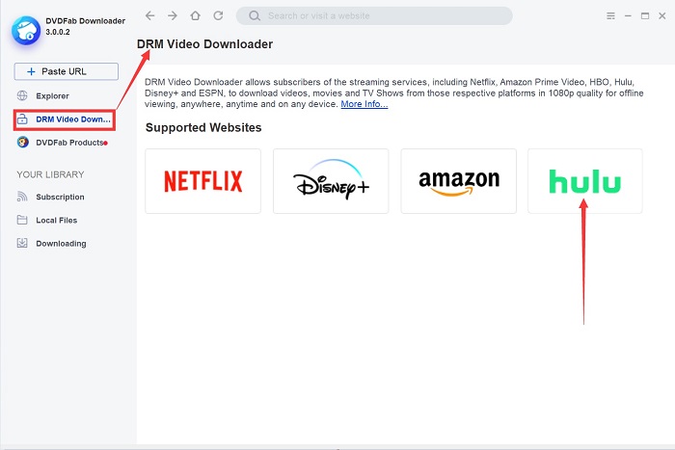
Task: Go back with the left arrow
Action: (149, 16)
